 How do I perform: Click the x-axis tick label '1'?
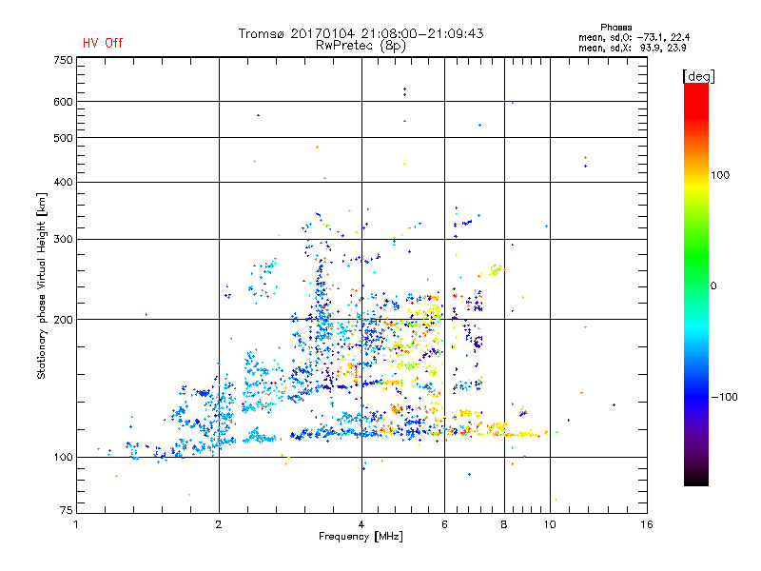point(76,524)
